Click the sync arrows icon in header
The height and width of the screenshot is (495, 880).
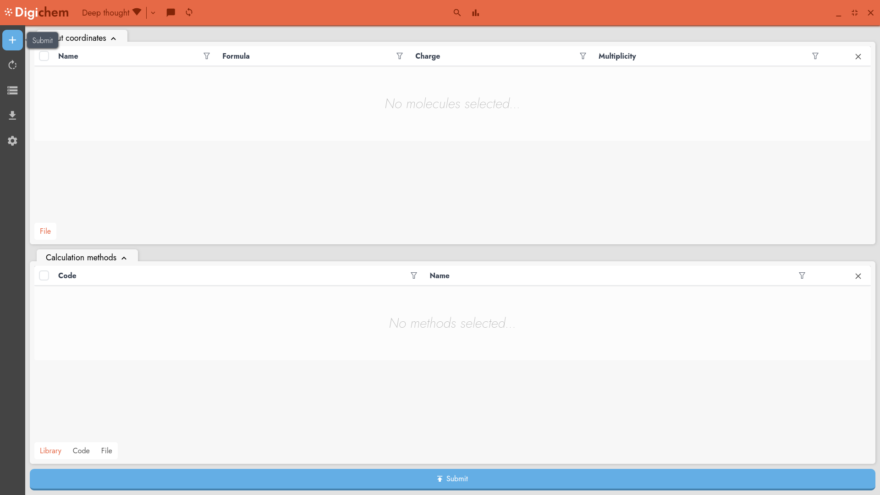[189, 12]
